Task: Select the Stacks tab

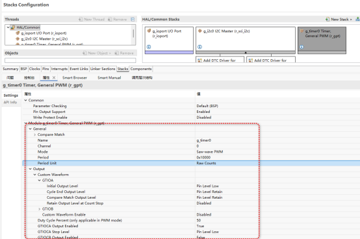Action: tap(123, 69)
